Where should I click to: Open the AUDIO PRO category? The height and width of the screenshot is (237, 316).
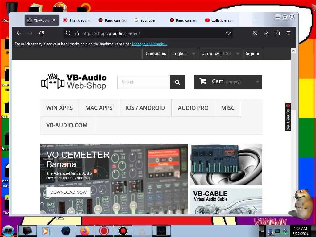click(193, 108)
